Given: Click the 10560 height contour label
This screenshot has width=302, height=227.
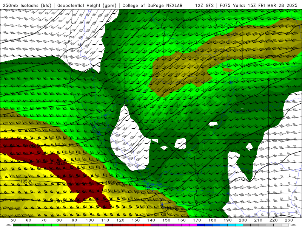Looking at the screenshot, I should 59,202.
